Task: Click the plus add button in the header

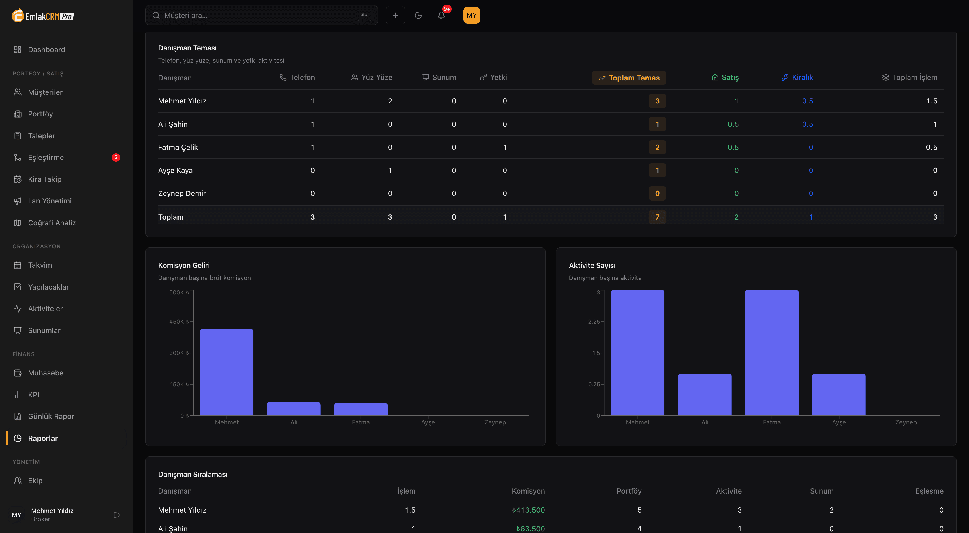Action: 395,15
